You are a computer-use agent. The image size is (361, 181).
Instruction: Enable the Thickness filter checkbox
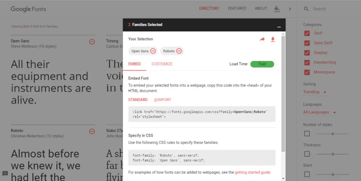pos(307,154)
